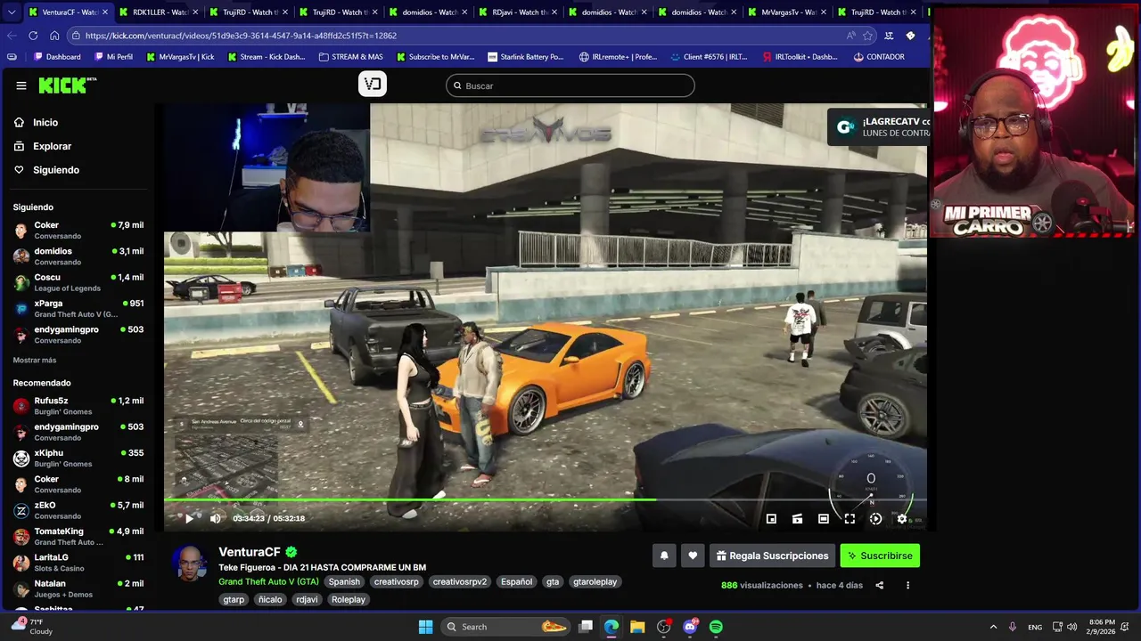This screenshot has width=1141, height=641.
Task: Open Starlink Battery bookmark
Action: point(526,57)
